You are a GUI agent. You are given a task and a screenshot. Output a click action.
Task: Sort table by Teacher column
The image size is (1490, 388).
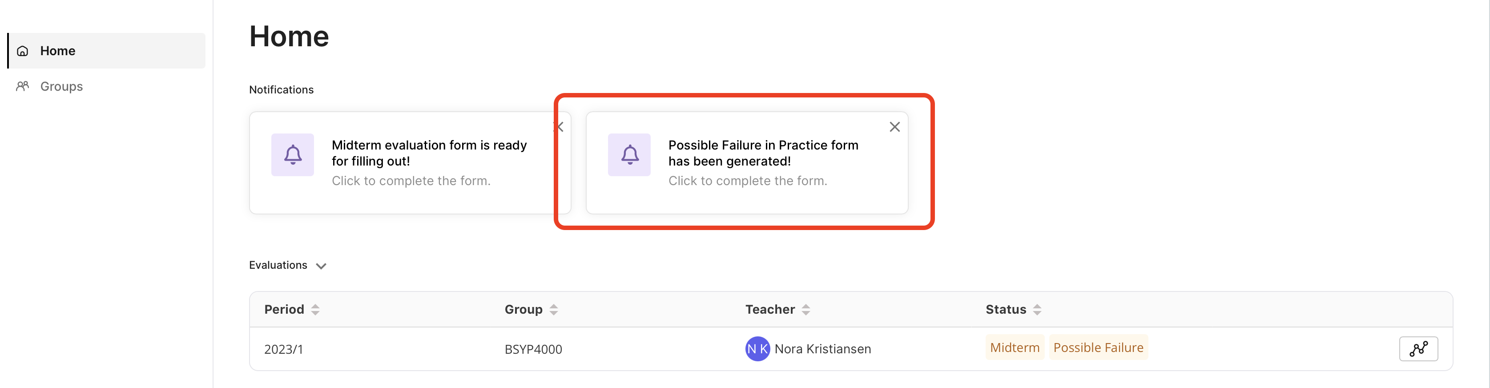coord(806,310)
